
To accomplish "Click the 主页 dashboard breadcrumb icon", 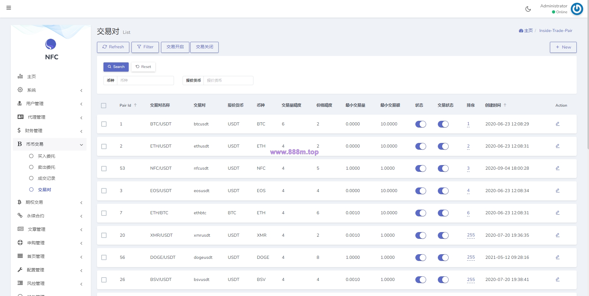I will tap(521, 31).
